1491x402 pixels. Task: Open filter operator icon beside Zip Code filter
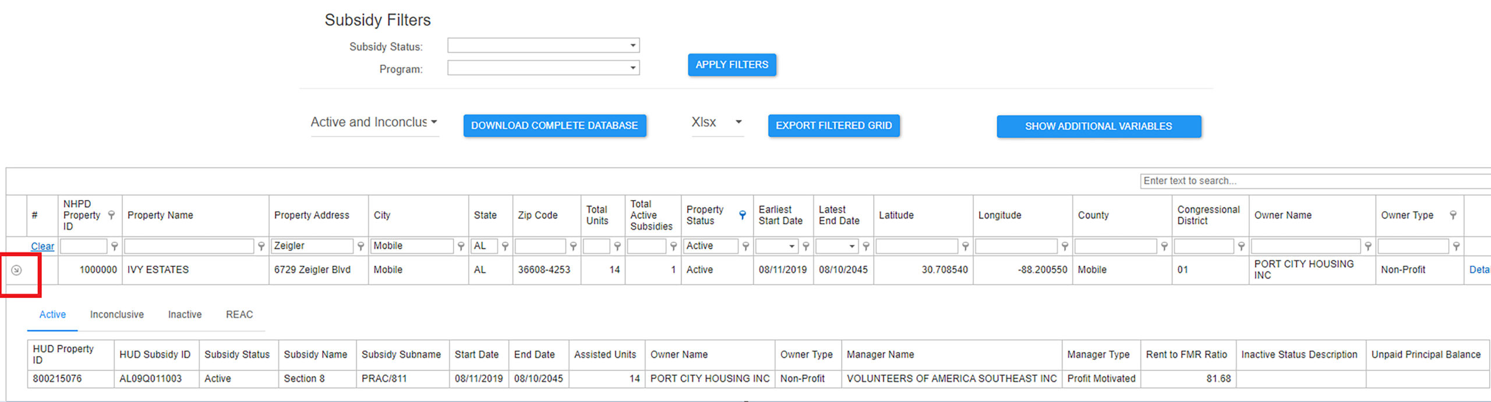(x=573, y=247)
